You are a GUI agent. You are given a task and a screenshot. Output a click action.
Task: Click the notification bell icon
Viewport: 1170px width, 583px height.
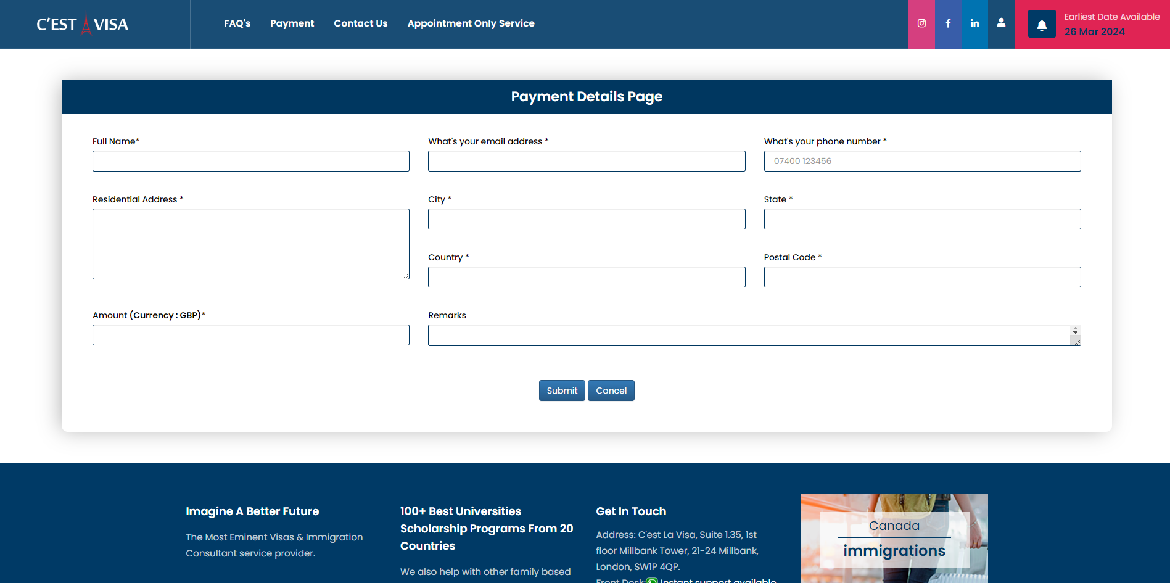click(1042, 25)
